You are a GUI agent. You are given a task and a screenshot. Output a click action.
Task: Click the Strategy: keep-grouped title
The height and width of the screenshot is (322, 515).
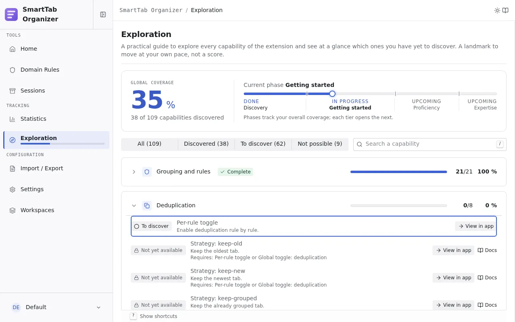click(224, 298)
